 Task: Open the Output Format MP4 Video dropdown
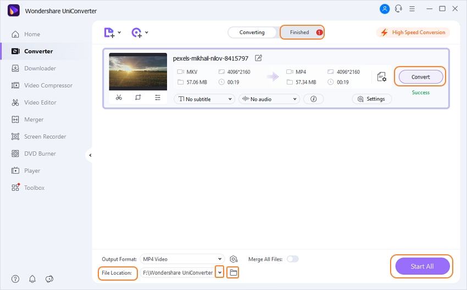[182, 259]
